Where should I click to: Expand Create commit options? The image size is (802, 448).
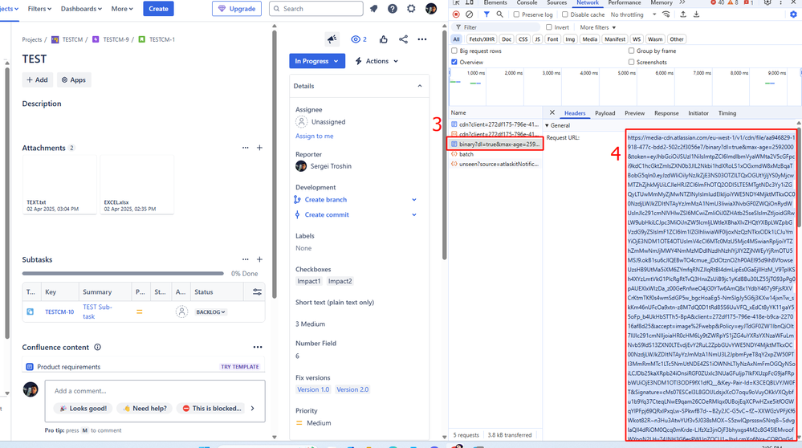coord(414,215)
